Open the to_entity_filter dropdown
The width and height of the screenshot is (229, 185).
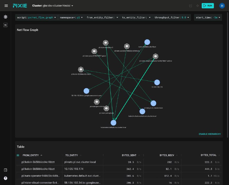pos(136,17)
